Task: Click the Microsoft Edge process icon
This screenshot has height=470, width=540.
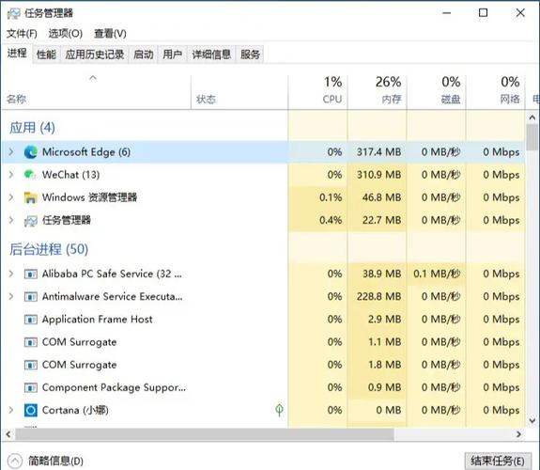Action: click(31, 152)
